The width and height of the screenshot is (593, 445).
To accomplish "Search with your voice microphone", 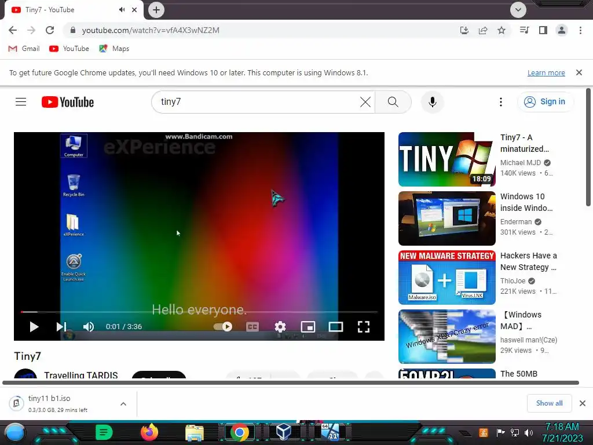I will (x=433, y=102).
